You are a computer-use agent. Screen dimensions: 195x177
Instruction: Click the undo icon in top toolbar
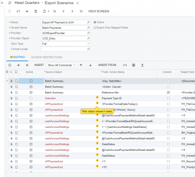click(x=18, y=12)
